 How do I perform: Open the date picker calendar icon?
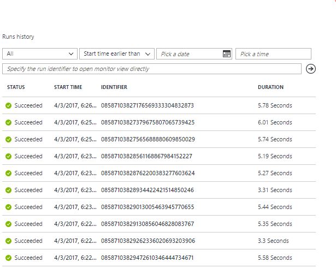[x=227, y=53]
